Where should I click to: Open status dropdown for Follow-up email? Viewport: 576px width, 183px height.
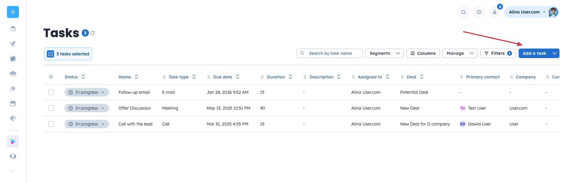[87, 92]
